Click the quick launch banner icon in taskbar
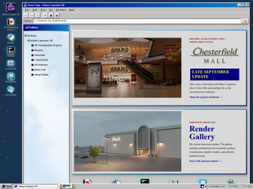The height and width of the screenshot is (189, 253). tap(67, 186)
